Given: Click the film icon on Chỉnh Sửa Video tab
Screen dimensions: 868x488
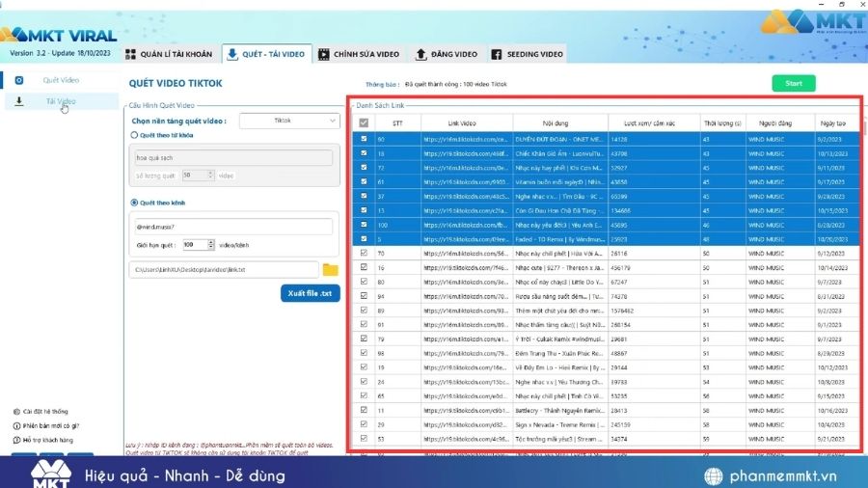Looking at the screenshot, I should 324,54.
